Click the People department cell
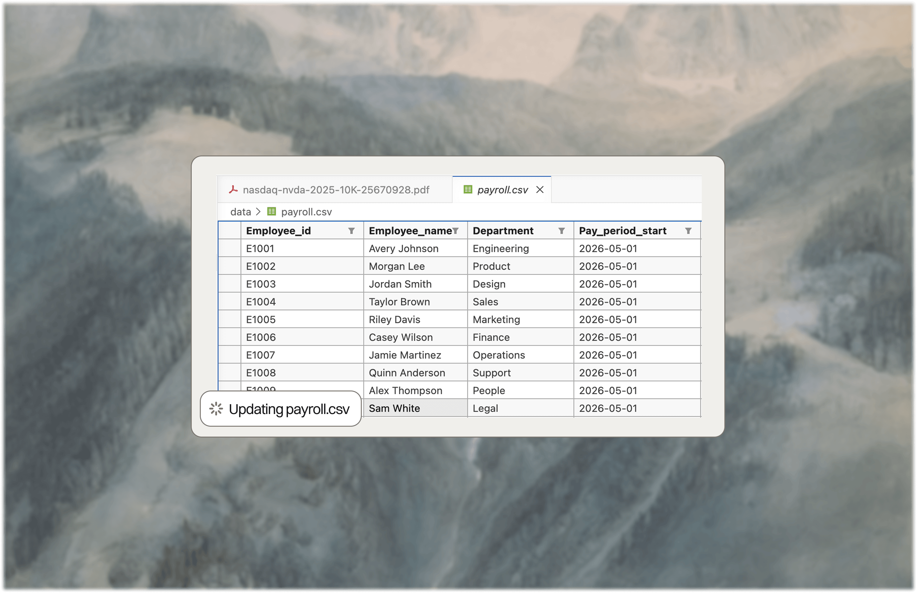The height and width of the screenshot is (593, 917). [x=521, y=390]
